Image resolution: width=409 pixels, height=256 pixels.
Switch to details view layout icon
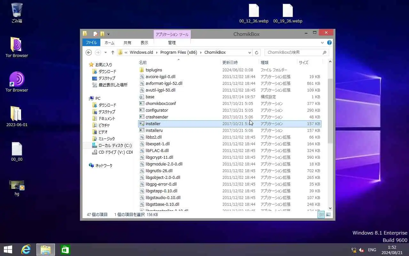(321, 214)
